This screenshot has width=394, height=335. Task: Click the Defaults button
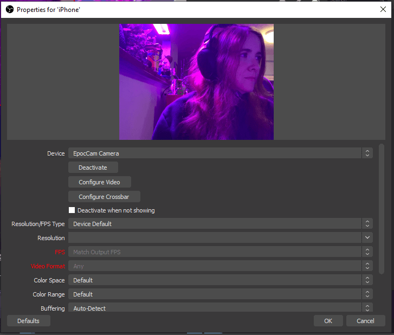click(29, 321)
